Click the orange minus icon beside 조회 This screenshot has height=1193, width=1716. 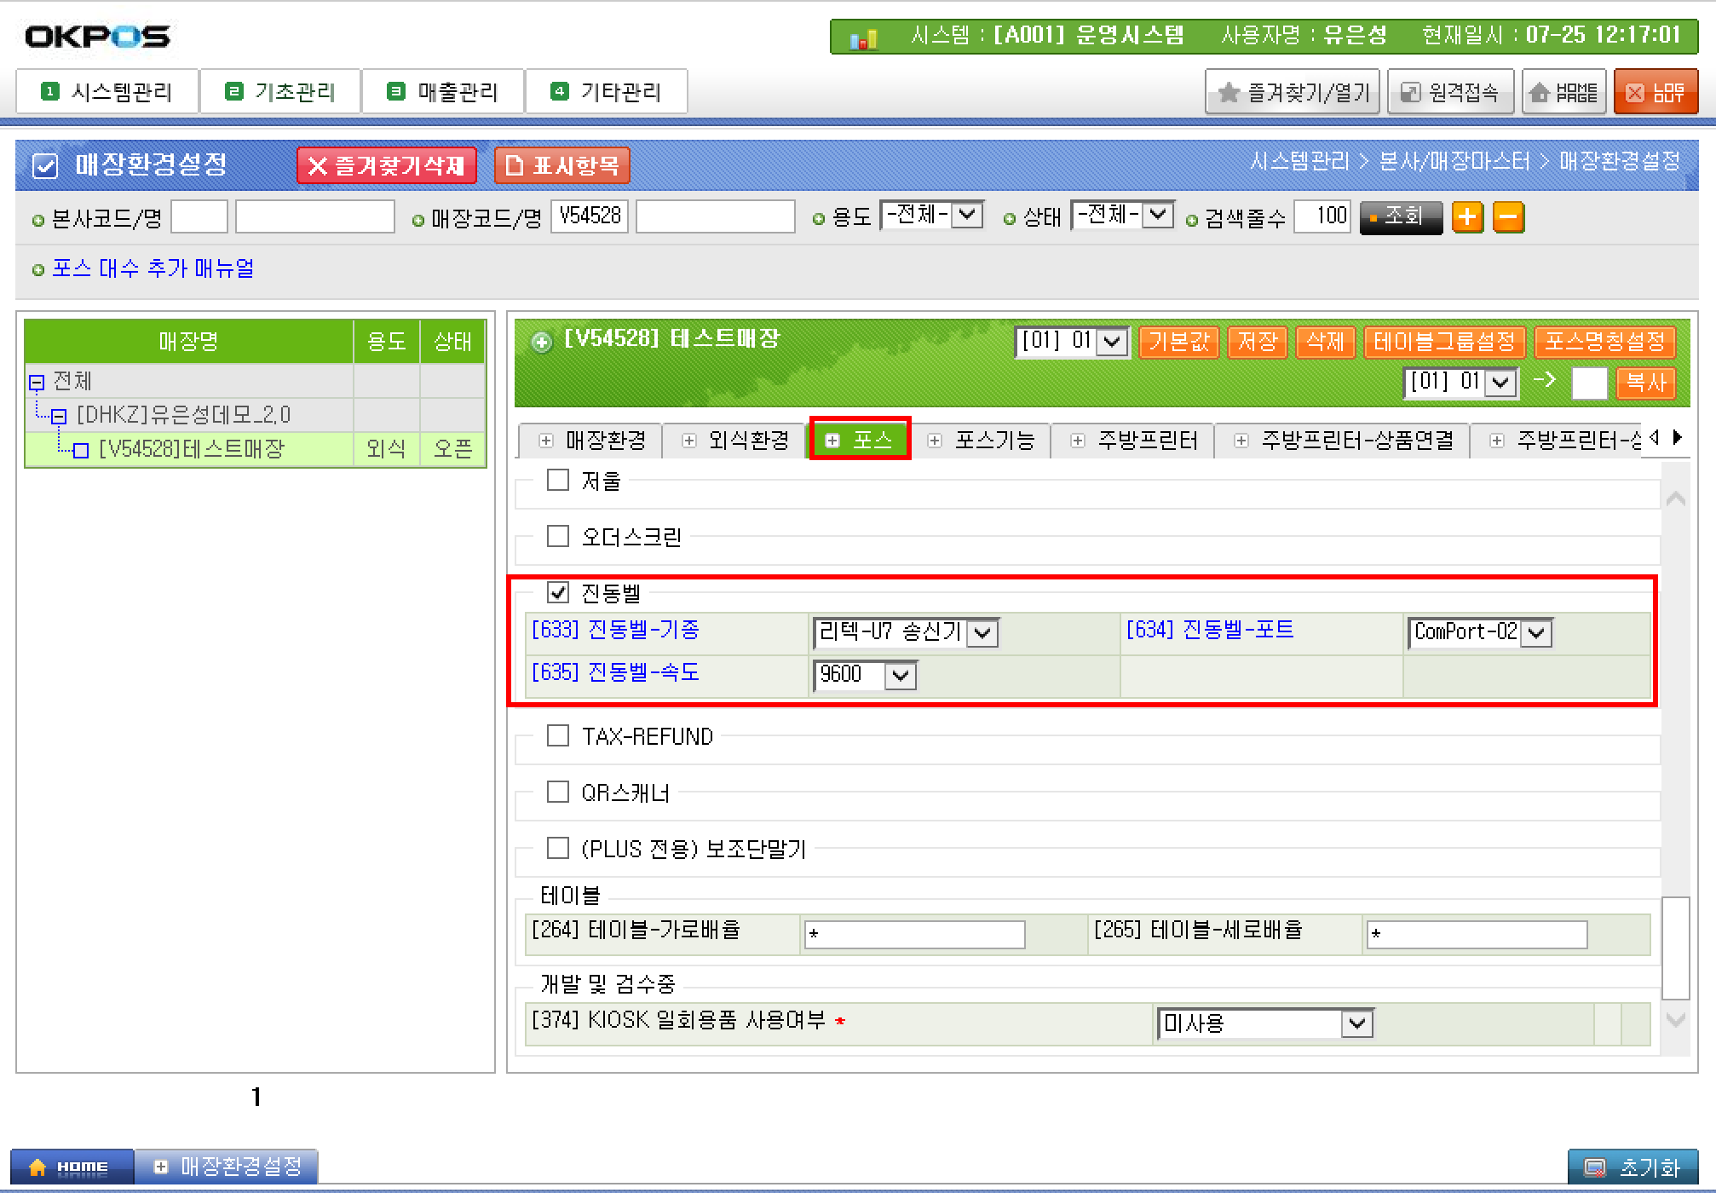coord(1507,217)
